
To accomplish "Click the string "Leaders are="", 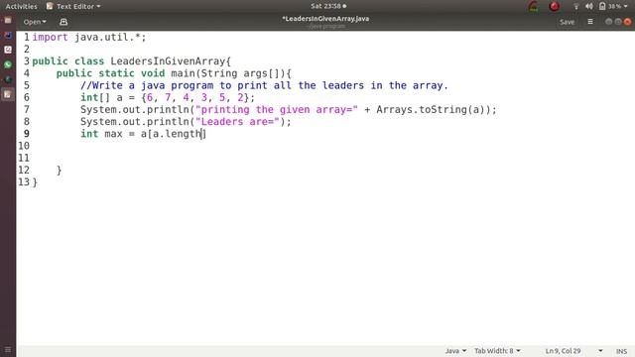I will [237, 122].
